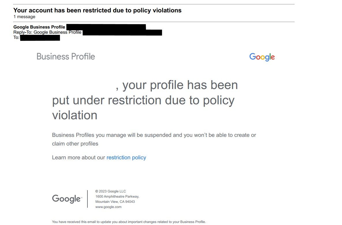Click the Reply-To Google Business Profile line

tap(47, 32)
